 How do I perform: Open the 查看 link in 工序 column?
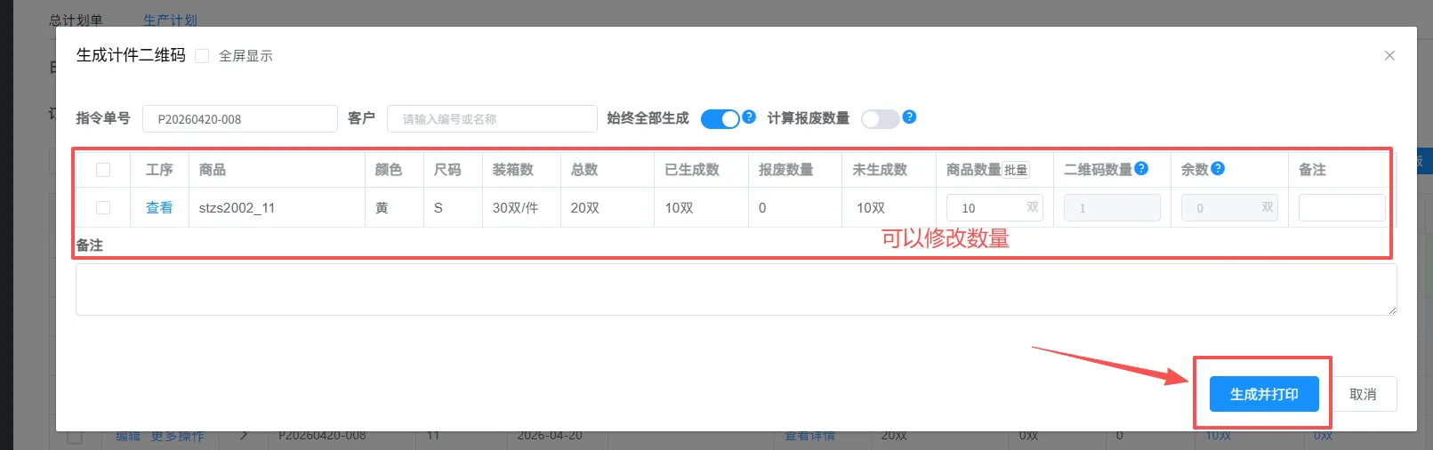pyautogui.click(x=159, y=207)
